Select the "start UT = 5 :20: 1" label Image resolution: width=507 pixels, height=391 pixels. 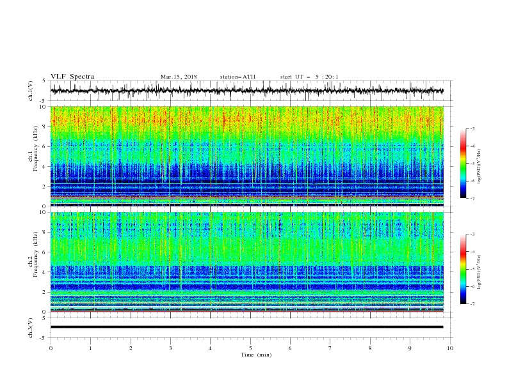(309, 77)
